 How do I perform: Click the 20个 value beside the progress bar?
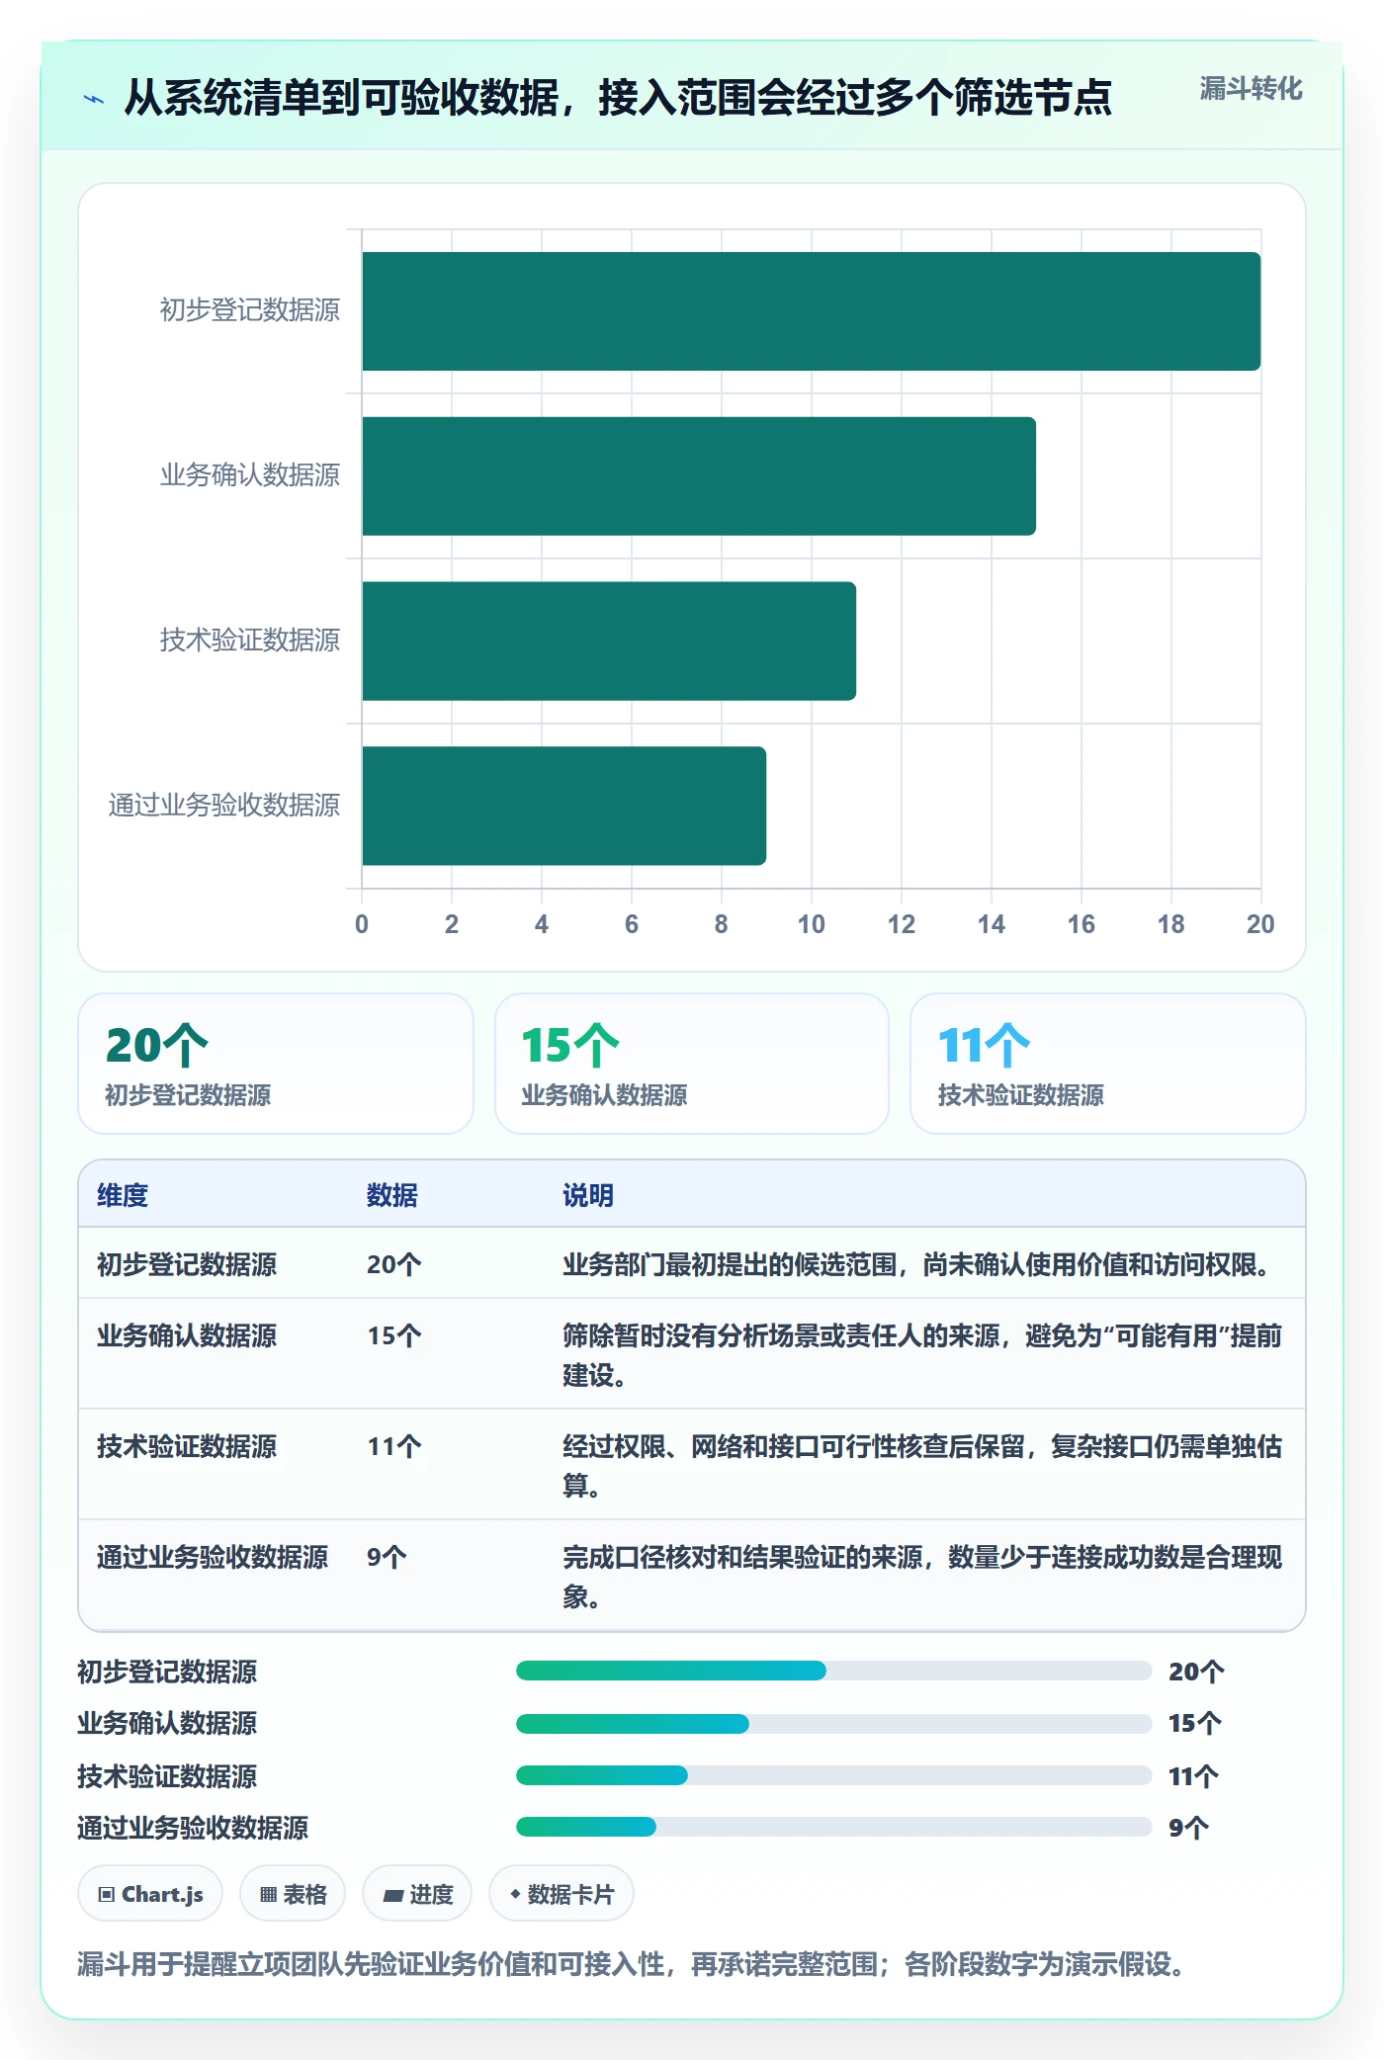pos(1196,1672)
